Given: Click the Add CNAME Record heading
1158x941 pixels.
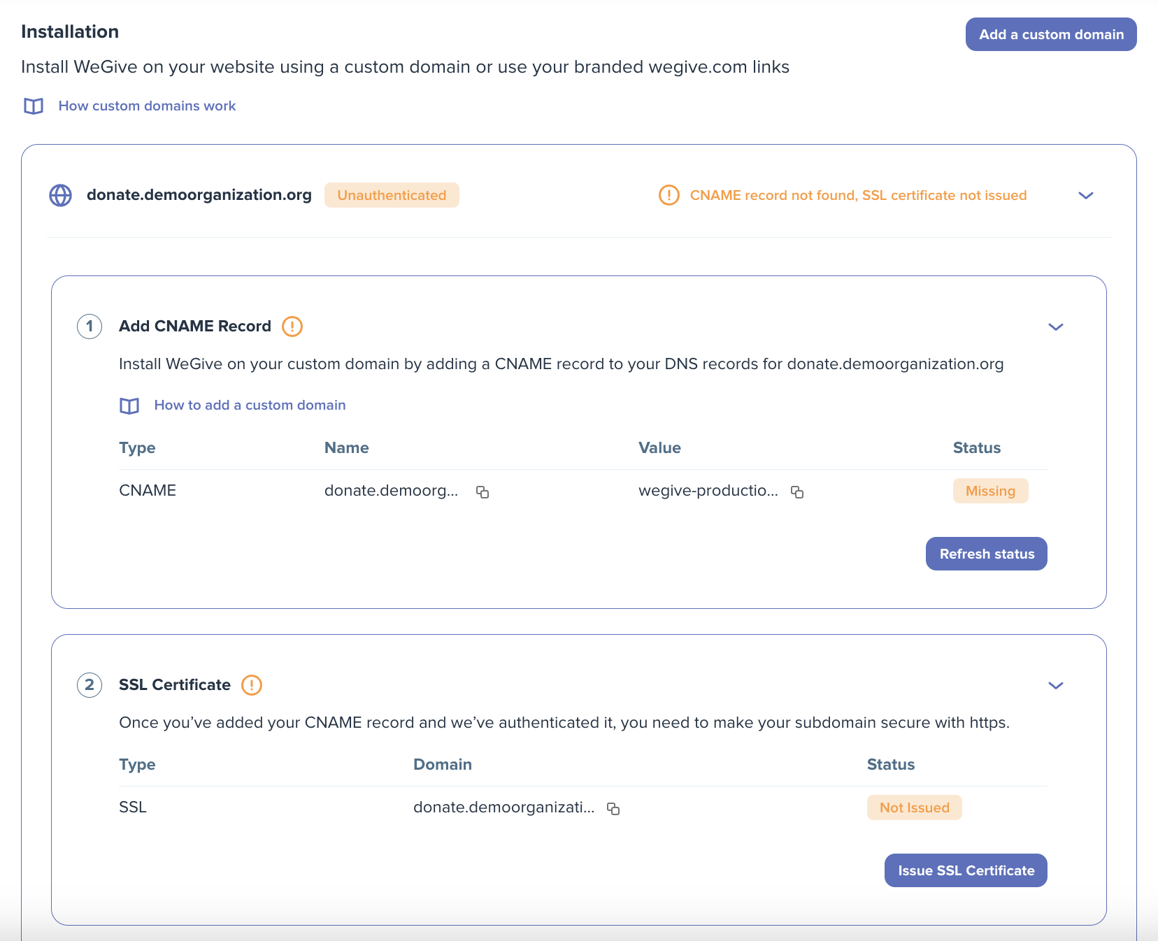Looking at the screenshot, I should [x=195, y=326].
